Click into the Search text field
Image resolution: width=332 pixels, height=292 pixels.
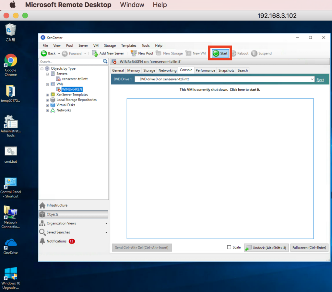coord(70,62)
